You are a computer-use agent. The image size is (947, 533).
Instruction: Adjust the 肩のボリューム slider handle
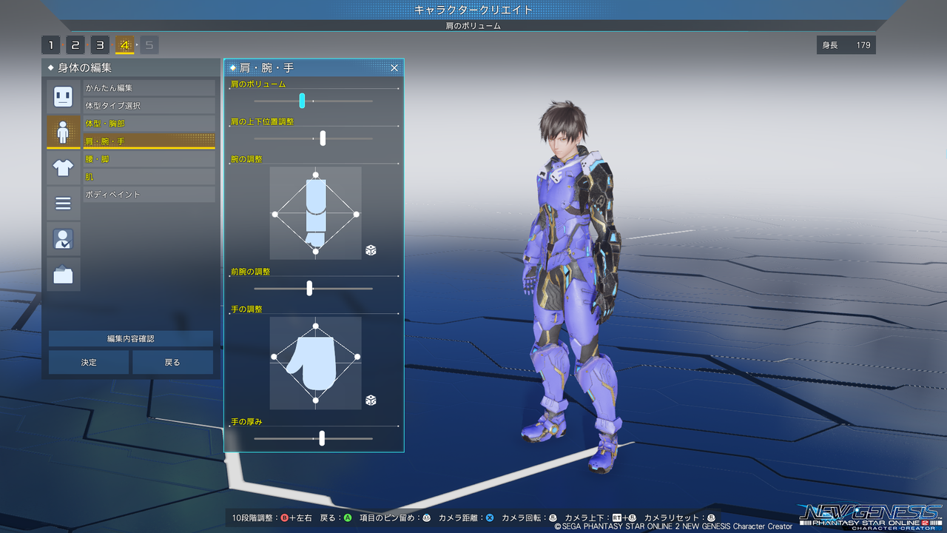click(302, 101)
